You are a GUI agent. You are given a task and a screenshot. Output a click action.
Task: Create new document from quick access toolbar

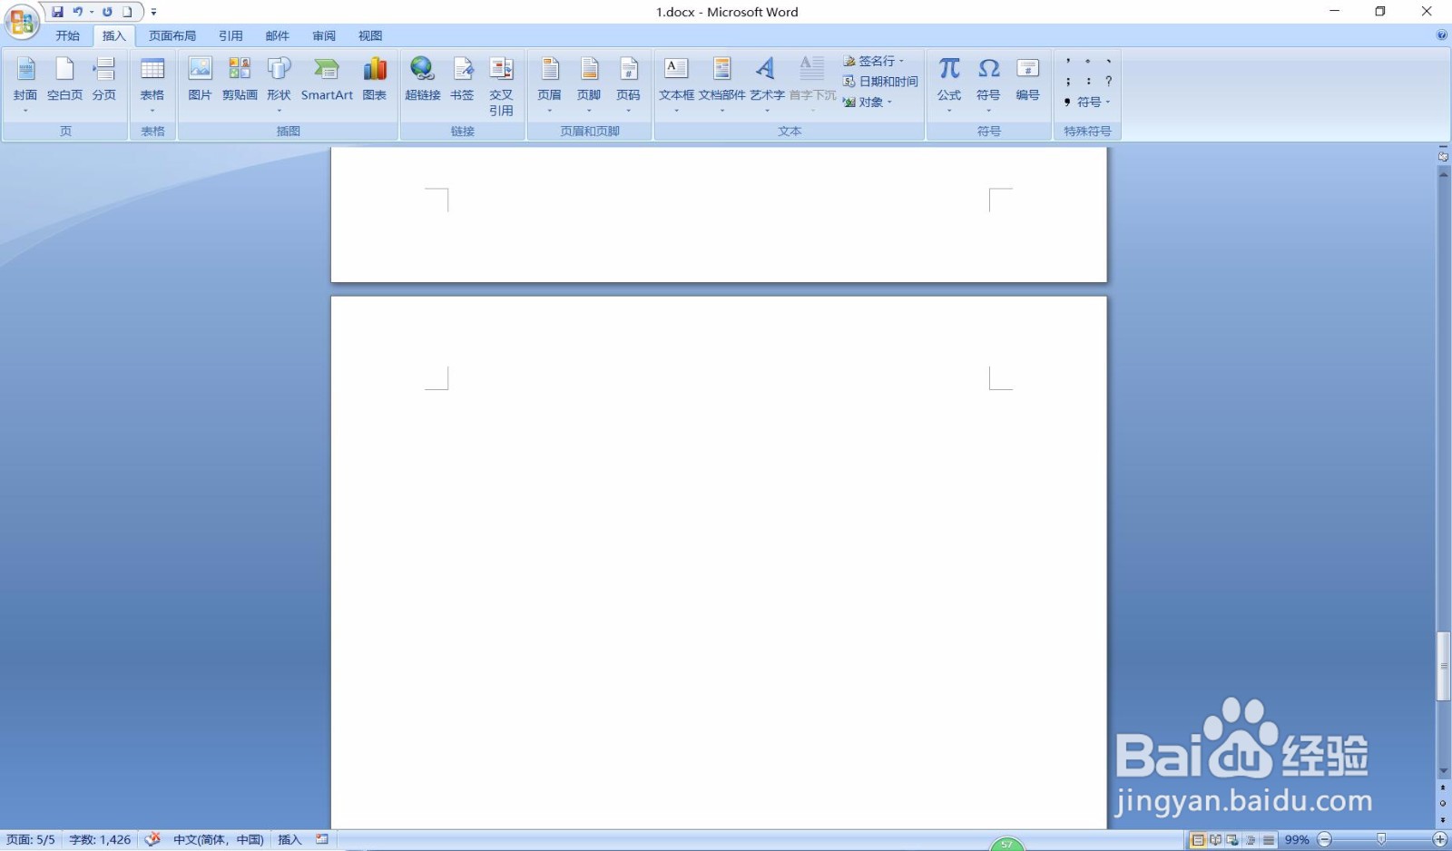[x=127, y=12]
